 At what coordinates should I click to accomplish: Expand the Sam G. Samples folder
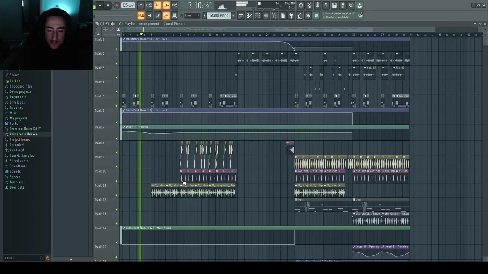click(22, 155)
